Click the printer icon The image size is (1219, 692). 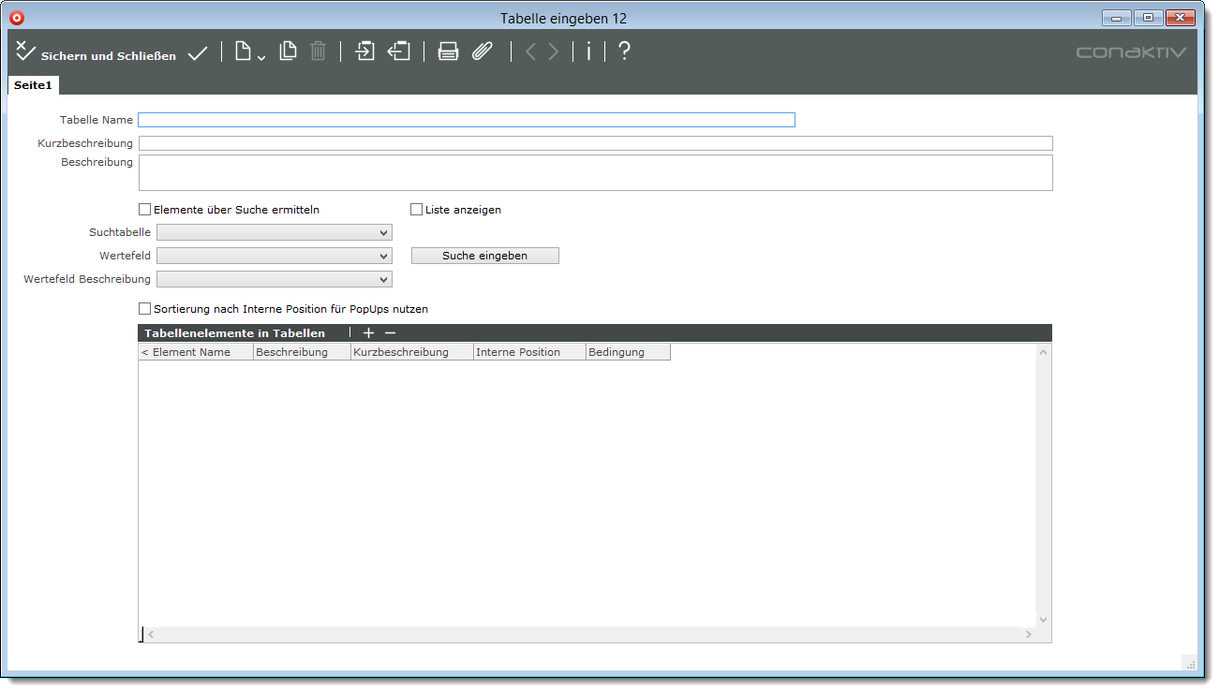(449, 52)
